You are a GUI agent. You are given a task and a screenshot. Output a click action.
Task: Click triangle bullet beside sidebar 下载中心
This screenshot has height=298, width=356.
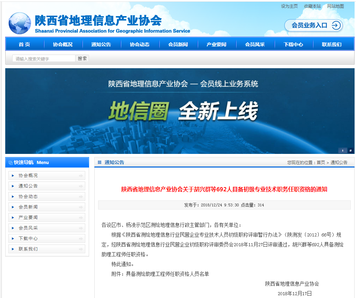point(13,238)
